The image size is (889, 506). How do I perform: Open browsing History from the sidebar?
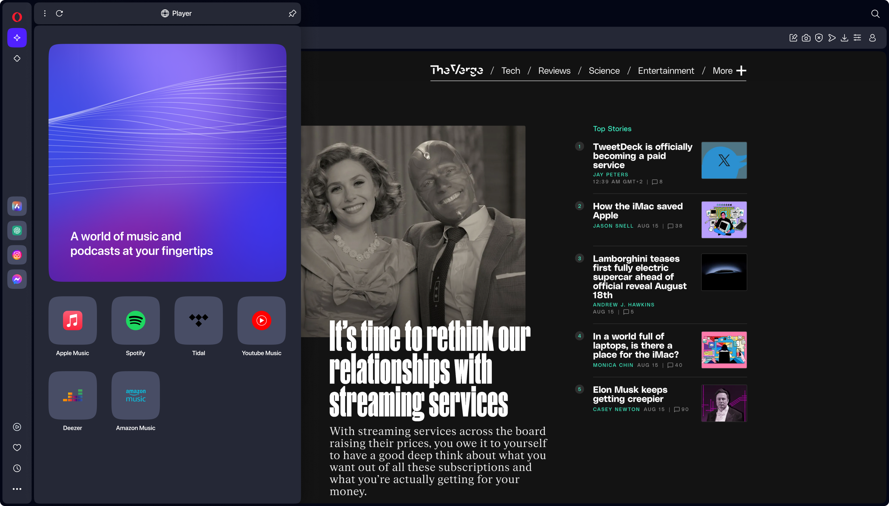16,468
